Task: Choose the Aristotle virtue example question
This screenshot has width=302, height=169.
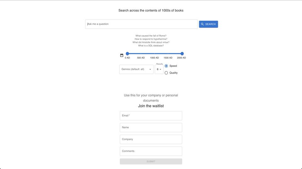Action: [151, 42]
